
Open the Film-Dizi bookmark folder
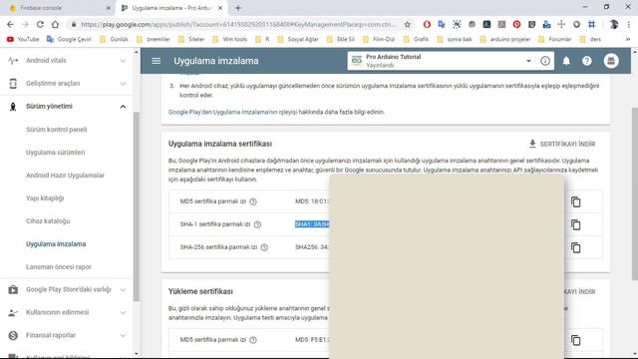379,40
